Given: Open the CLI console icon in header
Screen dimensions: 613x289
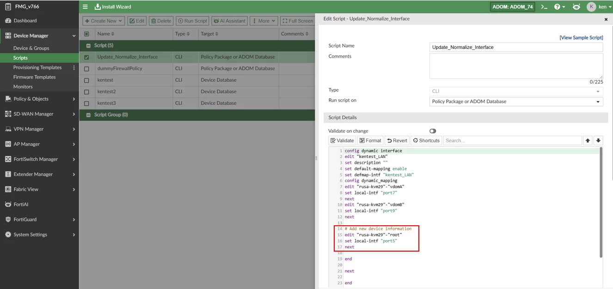Looking at the screenshot, I should [544, 7].
